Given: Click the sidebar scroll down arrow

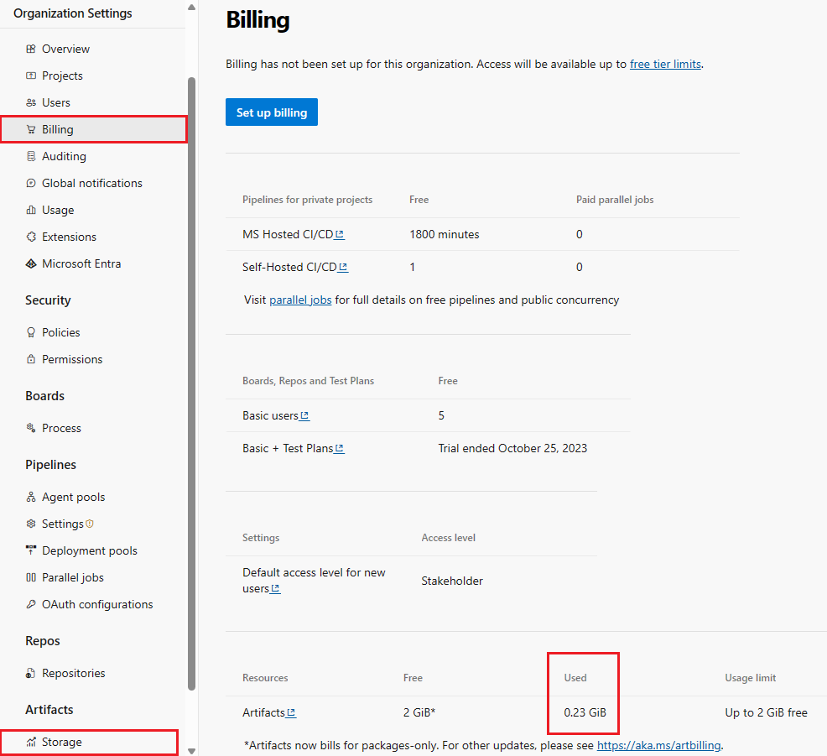Looking at the screenshot, I should click(191, 751).
